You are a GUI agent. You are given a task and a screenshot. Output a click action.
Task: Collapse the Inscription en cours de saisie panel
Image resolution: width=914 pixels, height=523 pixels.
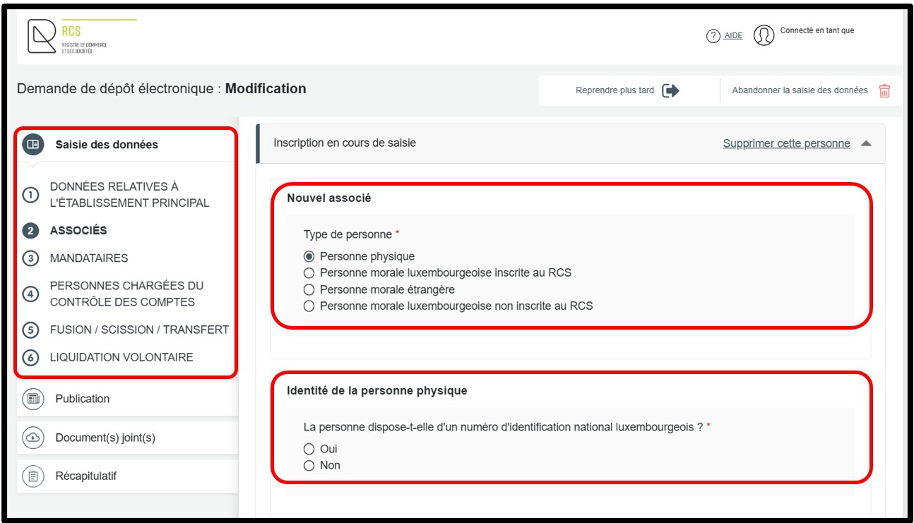[x=866, y=143]
